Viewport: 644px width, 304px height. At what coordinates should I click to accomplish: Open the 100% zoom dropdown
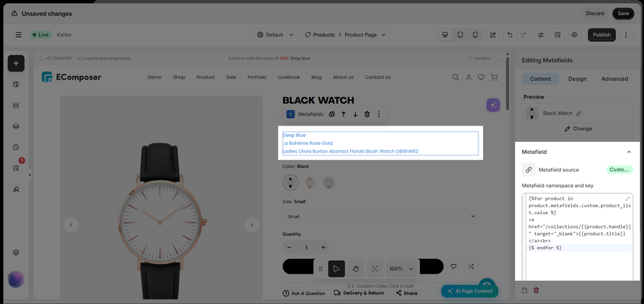401,269
